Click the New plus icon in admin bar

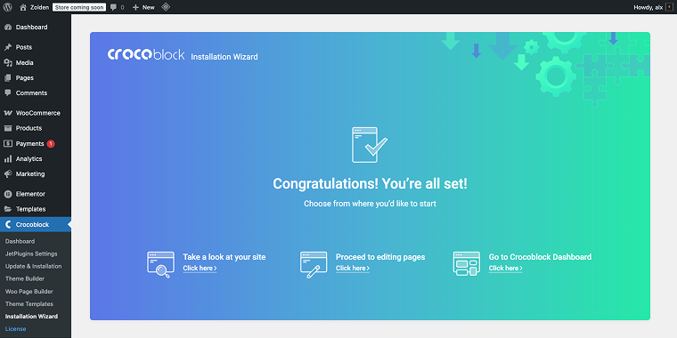tap(135, 7)
